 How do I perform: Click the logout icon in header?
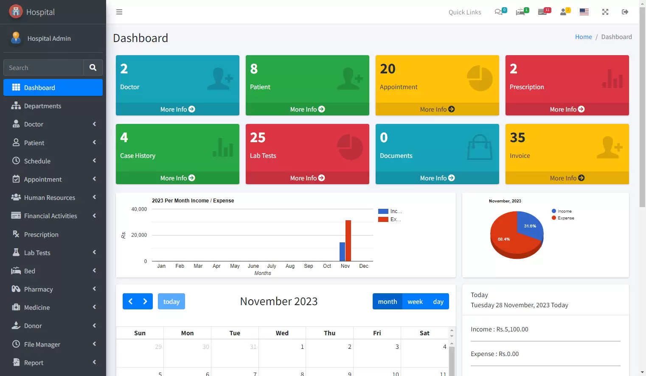[x=625, y=12]
